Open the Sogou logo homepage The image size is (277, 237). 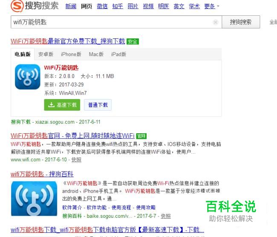[35, 6]
